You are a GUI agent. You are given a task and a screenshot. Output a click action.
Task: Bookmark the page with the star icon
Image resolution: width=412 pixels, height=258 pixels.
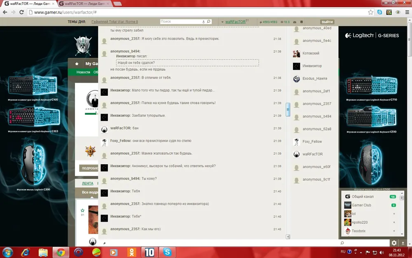pyautogui.click(x=370, y=12)
